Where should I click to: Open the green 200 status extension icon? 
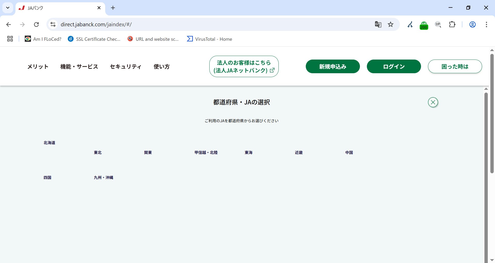coord(424,25)
